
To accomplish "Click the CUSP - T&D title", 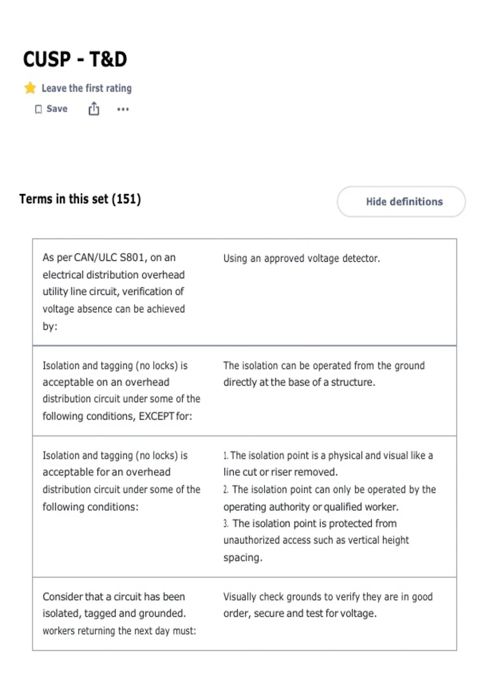I will click(75, 59).
